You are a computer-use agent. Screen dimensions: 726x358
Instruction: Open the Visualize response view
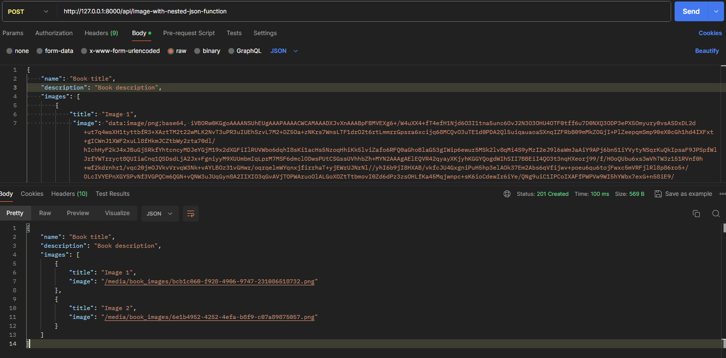coord(117,213)
